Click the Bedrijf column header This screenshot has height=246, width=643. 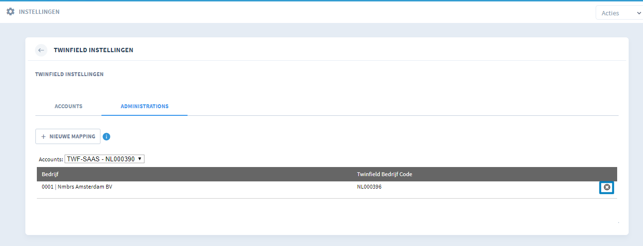(x=50, y=174)
